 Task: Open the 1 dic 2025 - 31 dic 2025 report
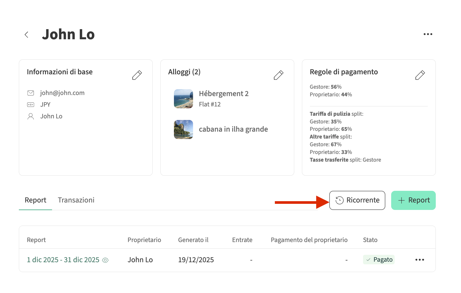63,260
